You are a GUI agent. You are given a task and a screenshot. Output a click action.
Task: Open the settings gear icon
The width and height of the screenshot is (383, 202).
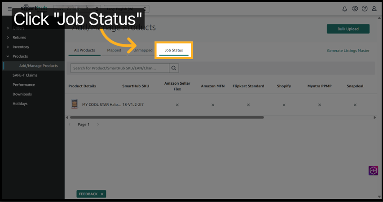tap(355, 9)
